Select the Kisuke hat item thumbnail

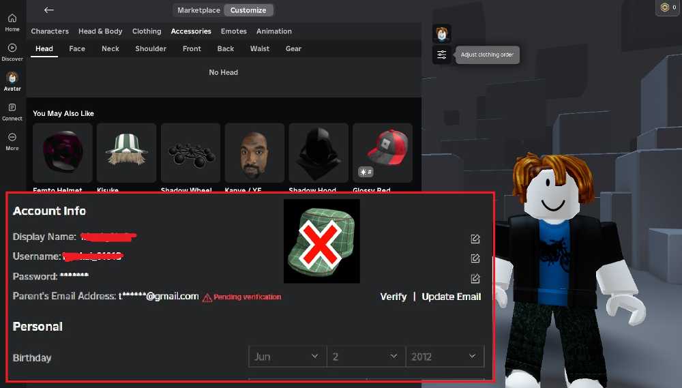127,153
